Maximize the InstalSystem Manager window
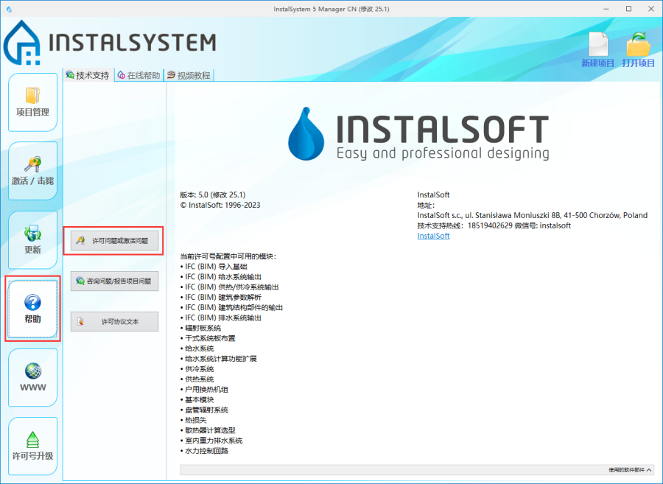Image resolution: width=663 pixels, height=484 pixels. 629,9
